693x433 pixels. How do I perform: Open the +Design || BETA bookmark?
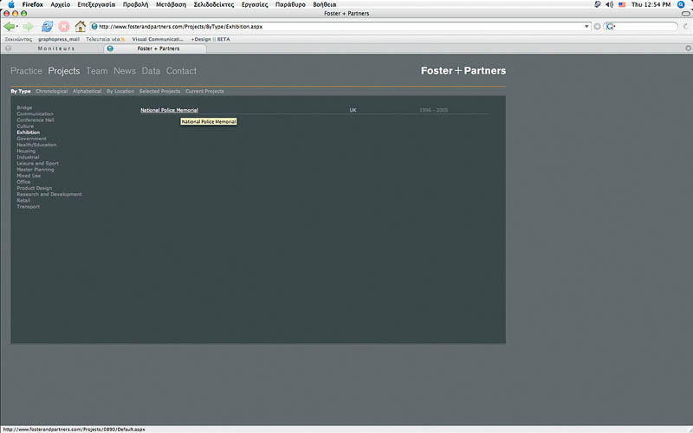point(210,39)
